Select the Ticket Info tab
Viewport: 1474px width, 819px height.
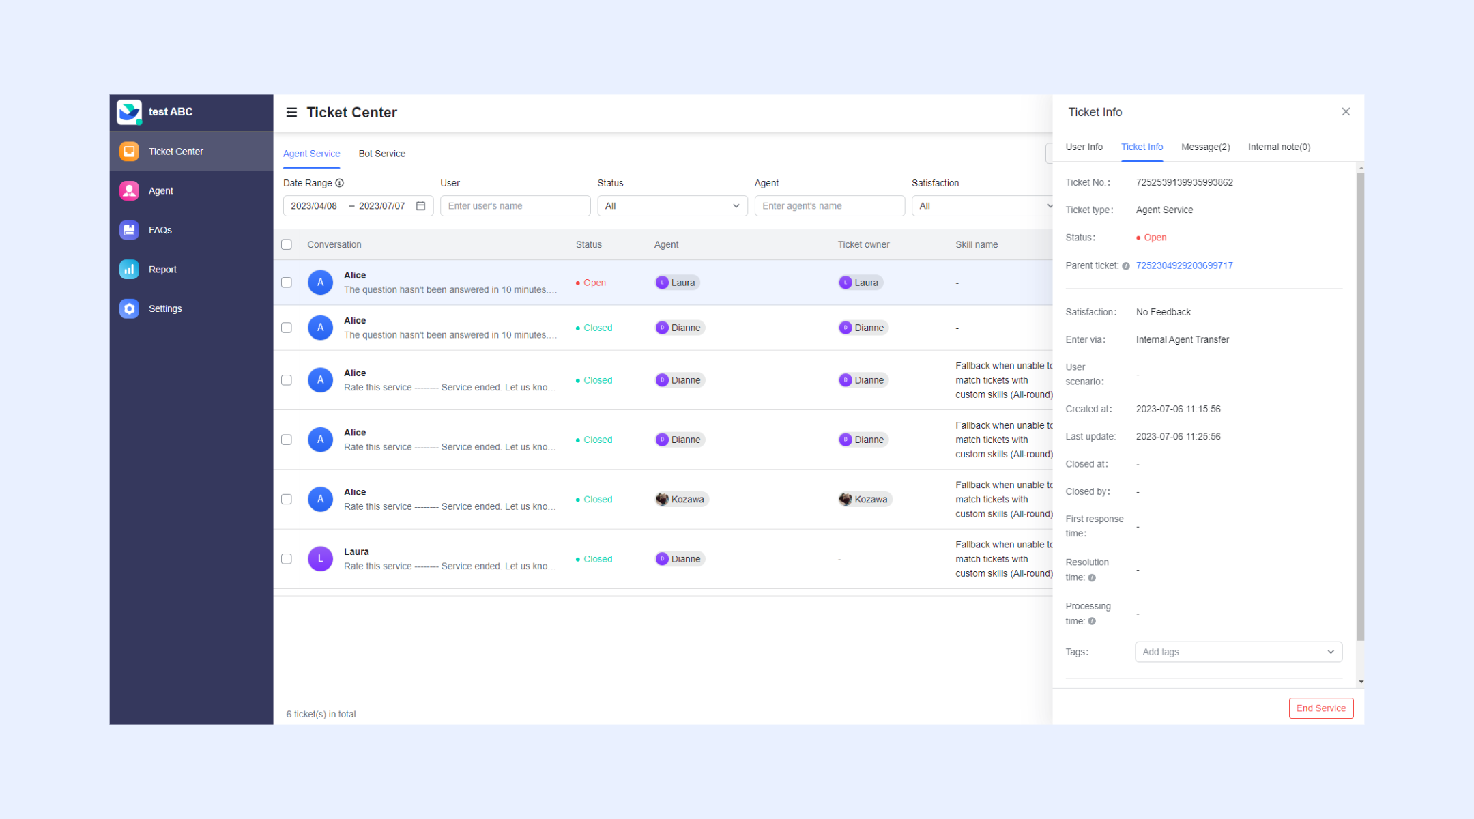pos(1142,147)
